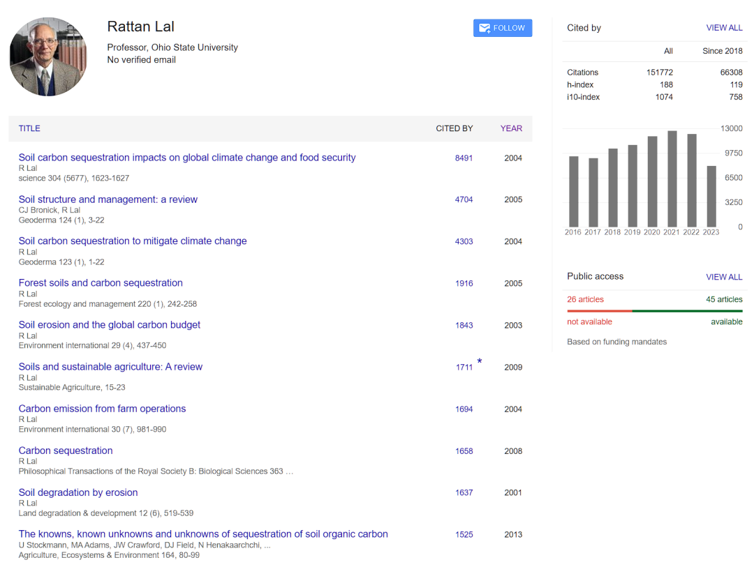View the 1525 citations for the Stockmann paper

pos(464,534)
